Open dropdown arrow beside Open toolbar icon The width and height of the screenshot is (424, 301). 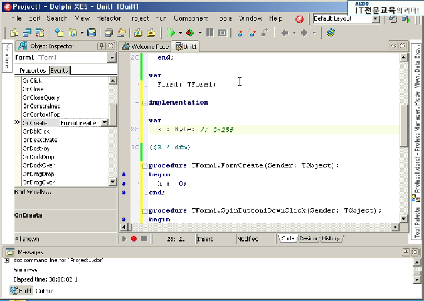click(x=82, y=33)
